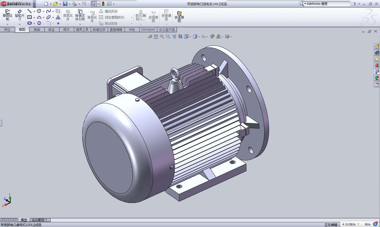Select the Straight Slot tool
This screenshot has height=227, width=380.
pos(30,23)
